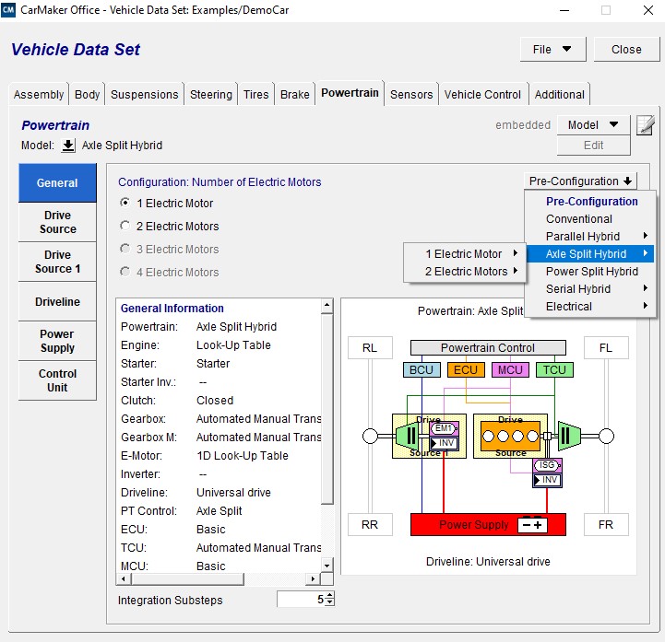Click the FL wheel box

point(606,347)
